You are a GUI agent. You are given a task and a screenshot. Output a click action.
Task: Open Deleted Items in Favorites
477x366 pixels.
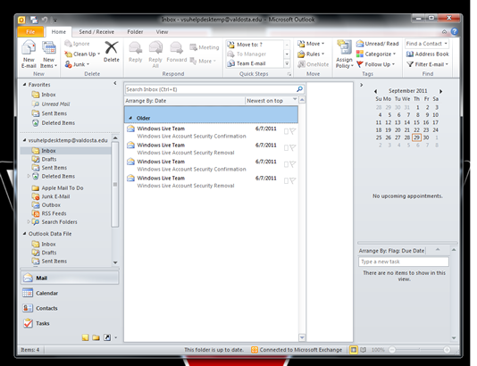(58, 123)
